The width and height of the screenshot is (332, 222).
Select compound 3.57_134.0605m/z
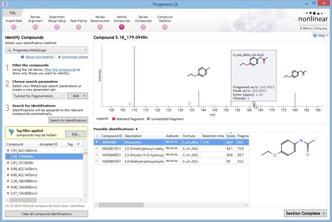(x=44, y=193)
